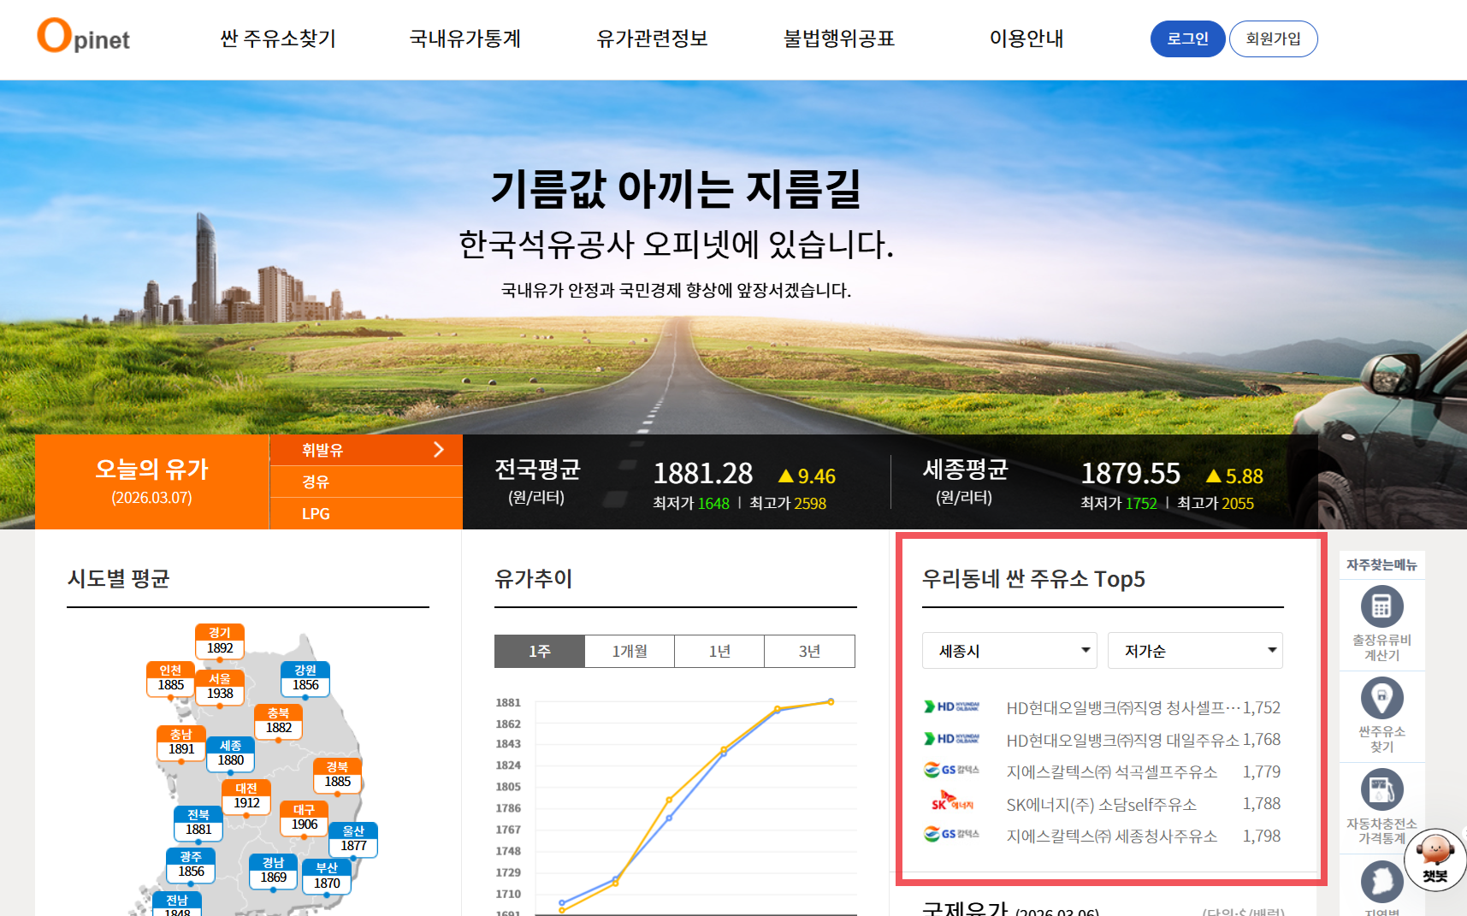Screen dimensions: 1467x916
Task: Open HD현대오일뱅크㈜직영 대일주유소 station link
Action: pos(1122,740)
